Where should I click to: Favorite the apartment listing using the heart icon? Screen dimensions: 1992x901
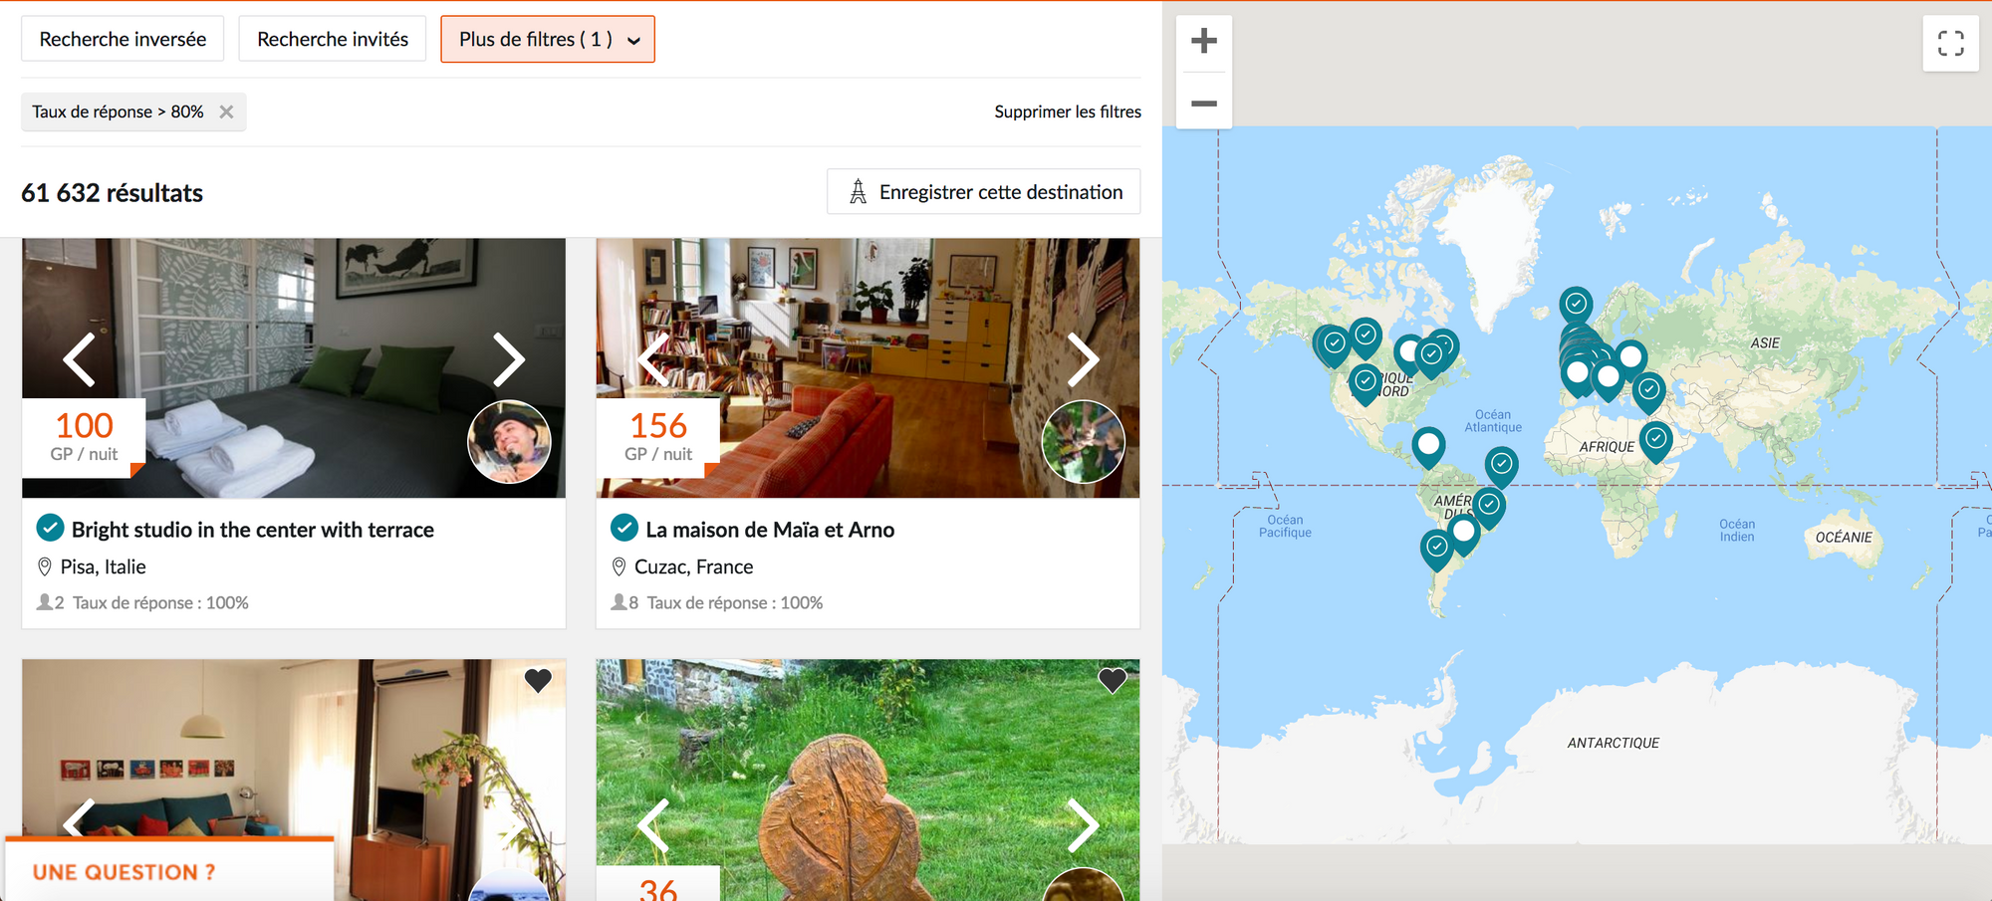point(539,681)
